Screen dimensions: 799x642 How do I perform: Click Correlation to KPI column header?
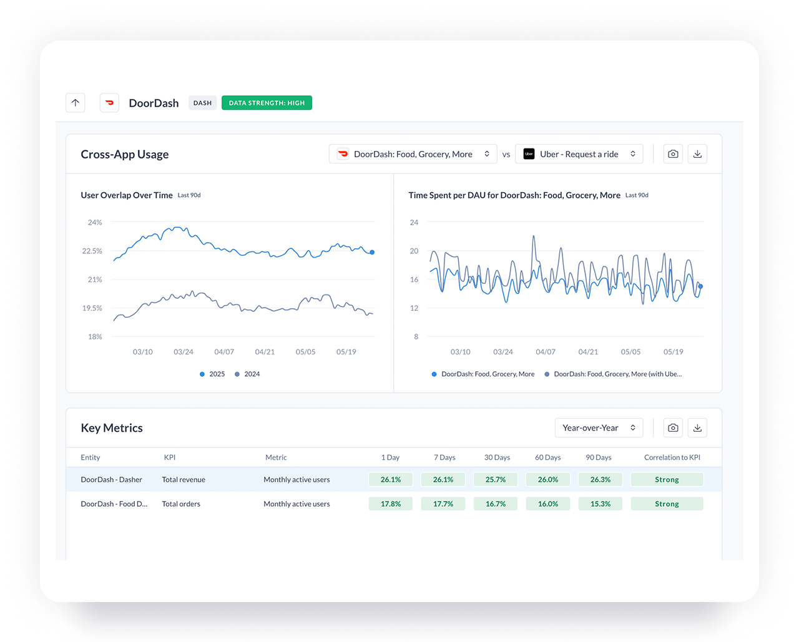point(672,457)
